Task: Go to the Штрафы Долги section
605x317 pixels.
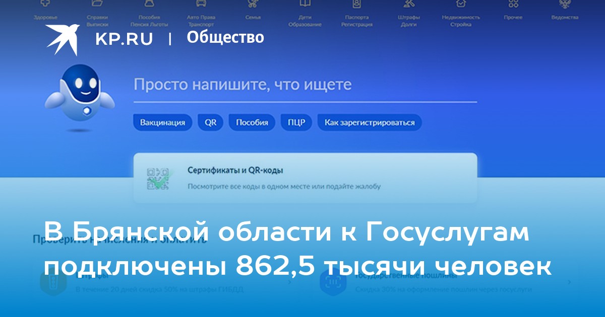Action: tap(409, 21)
